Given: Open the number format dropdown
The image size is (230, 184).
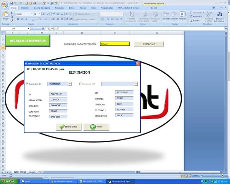Looking at the screenshot, I should [x=122, y=14].
